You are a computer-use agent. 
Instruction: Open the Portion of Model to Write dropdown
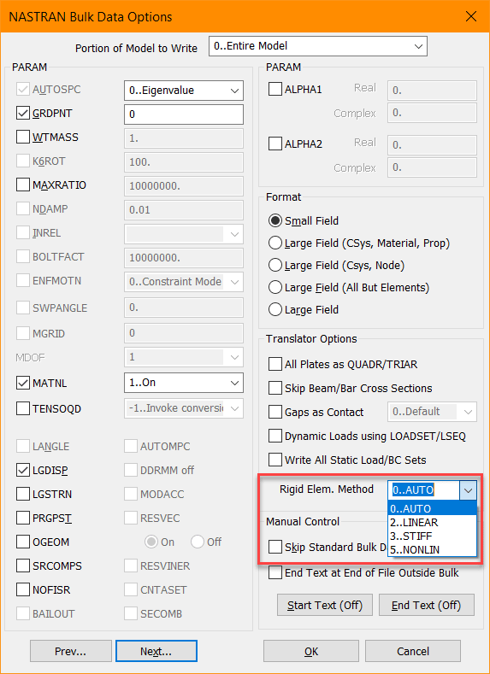coord(318,46)
